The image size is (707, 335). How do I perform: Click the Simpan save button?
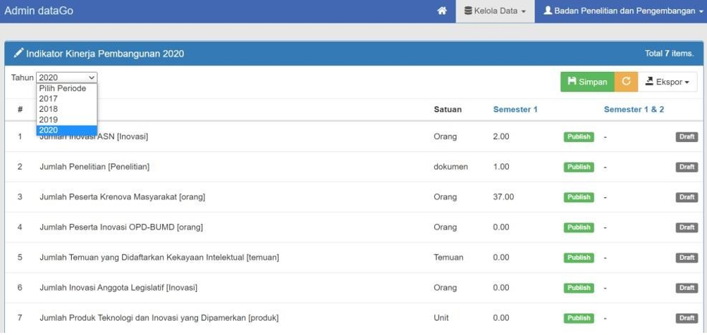coord(587,82)
